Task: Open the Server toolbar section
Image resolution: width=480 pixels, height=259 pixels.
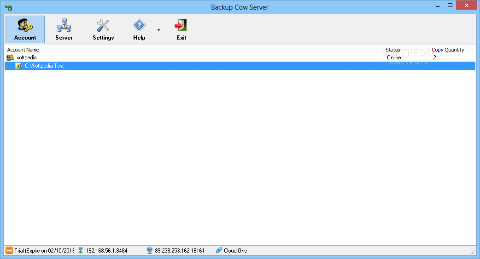Action: [64, 29]
